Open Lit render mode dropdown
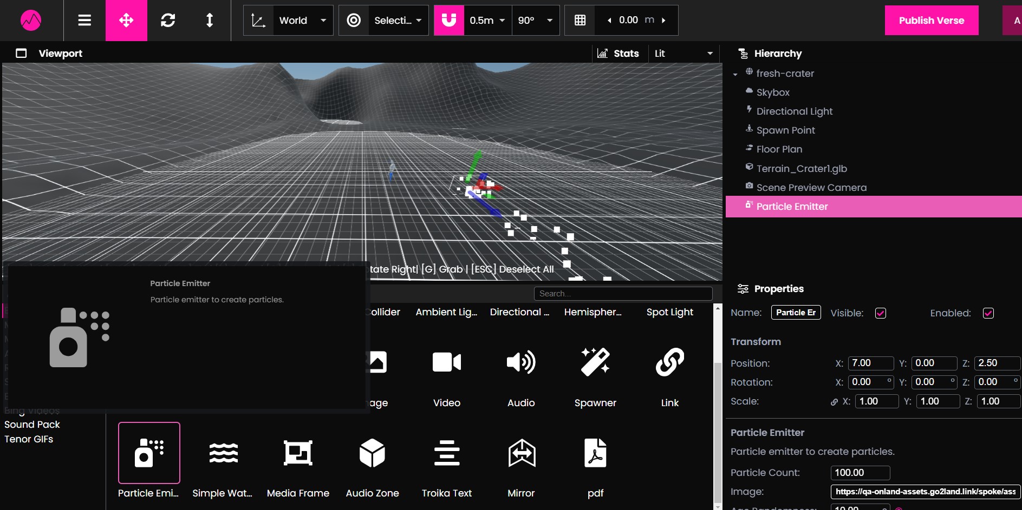The height and width of the screenshot is (510, 1022). point(683,54)
